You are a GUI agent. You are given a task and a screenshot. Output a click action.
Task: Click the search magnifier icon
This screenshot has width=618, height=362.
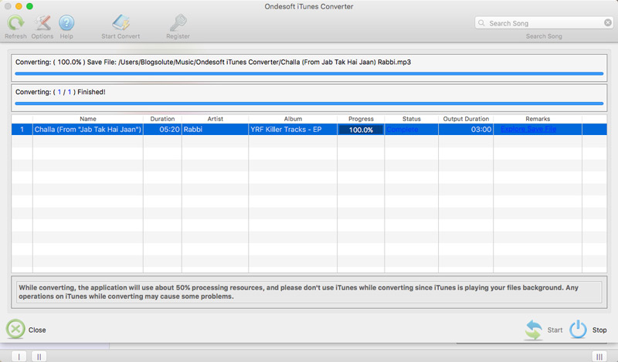click(481, 23)
